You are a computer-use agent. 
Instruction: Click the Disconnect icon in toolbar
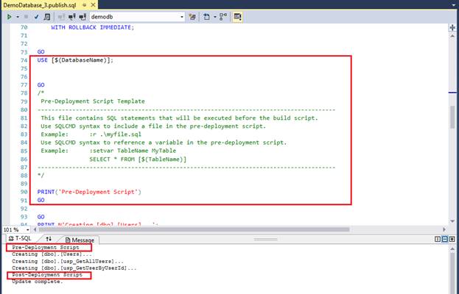pos(71,17)
